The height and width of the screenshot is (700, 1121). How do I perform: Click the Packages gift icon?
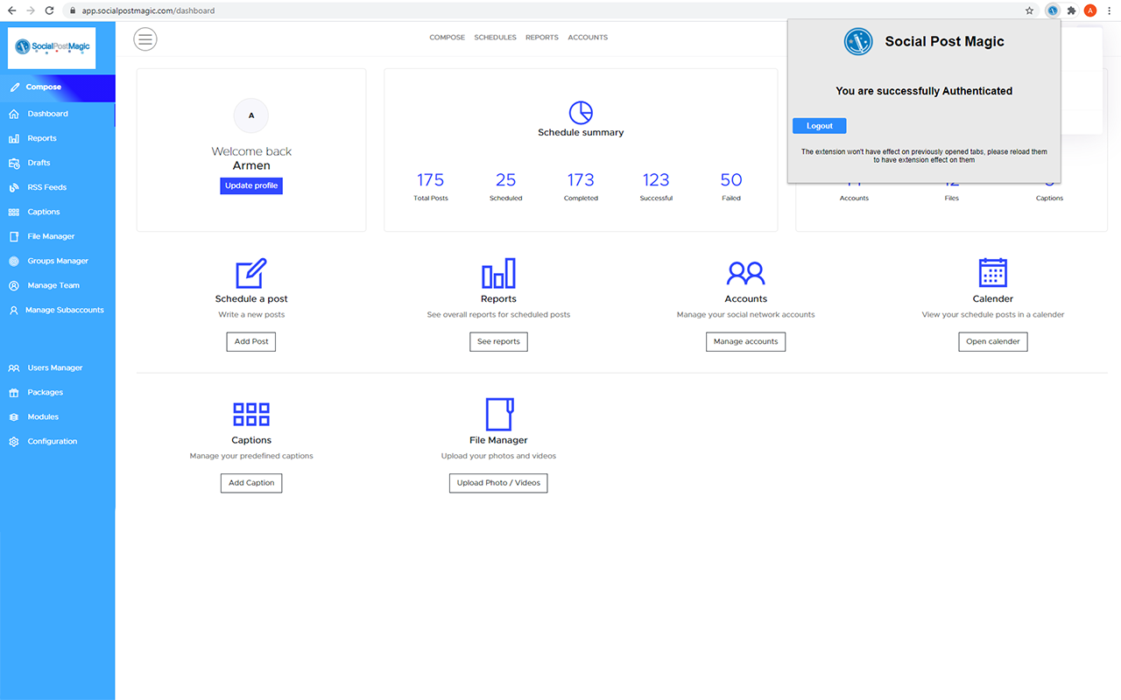point(14,392)
